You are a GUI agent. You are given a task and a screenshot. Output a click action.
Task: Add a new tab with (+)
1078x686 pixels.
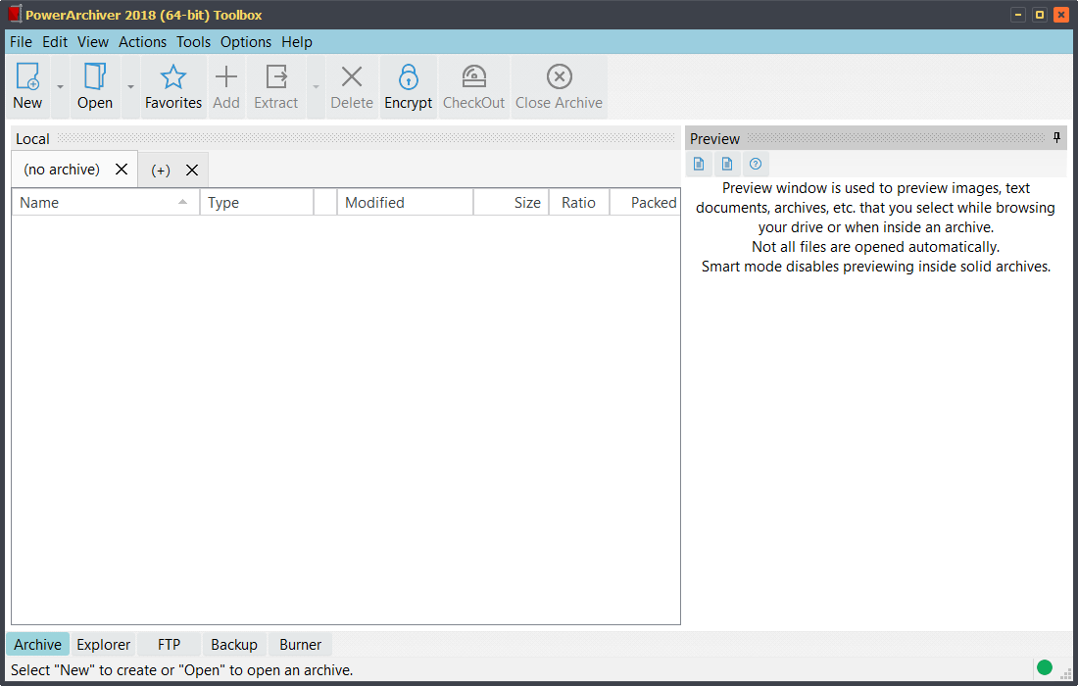click(161, 171)
